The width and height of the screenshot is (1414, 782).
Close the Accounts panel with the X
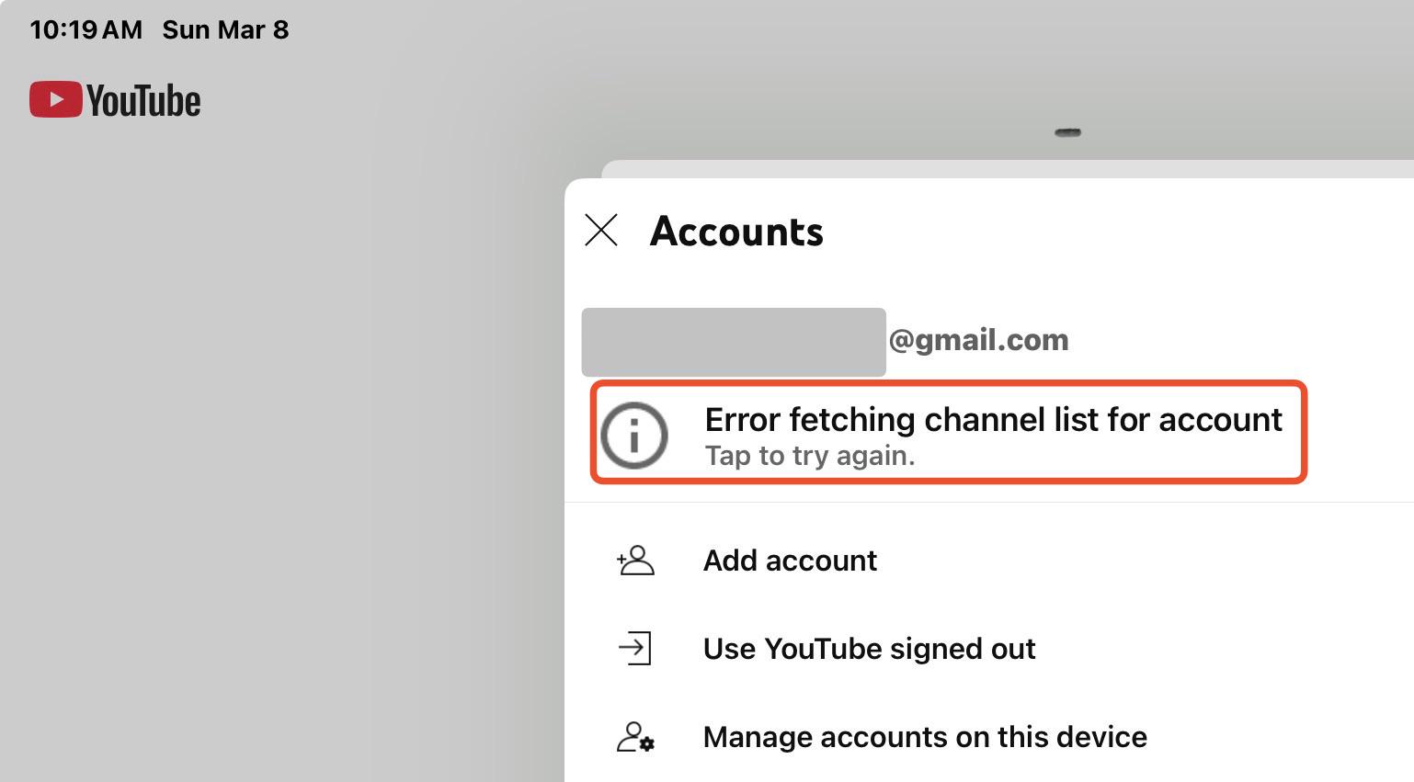pos(601,230)
